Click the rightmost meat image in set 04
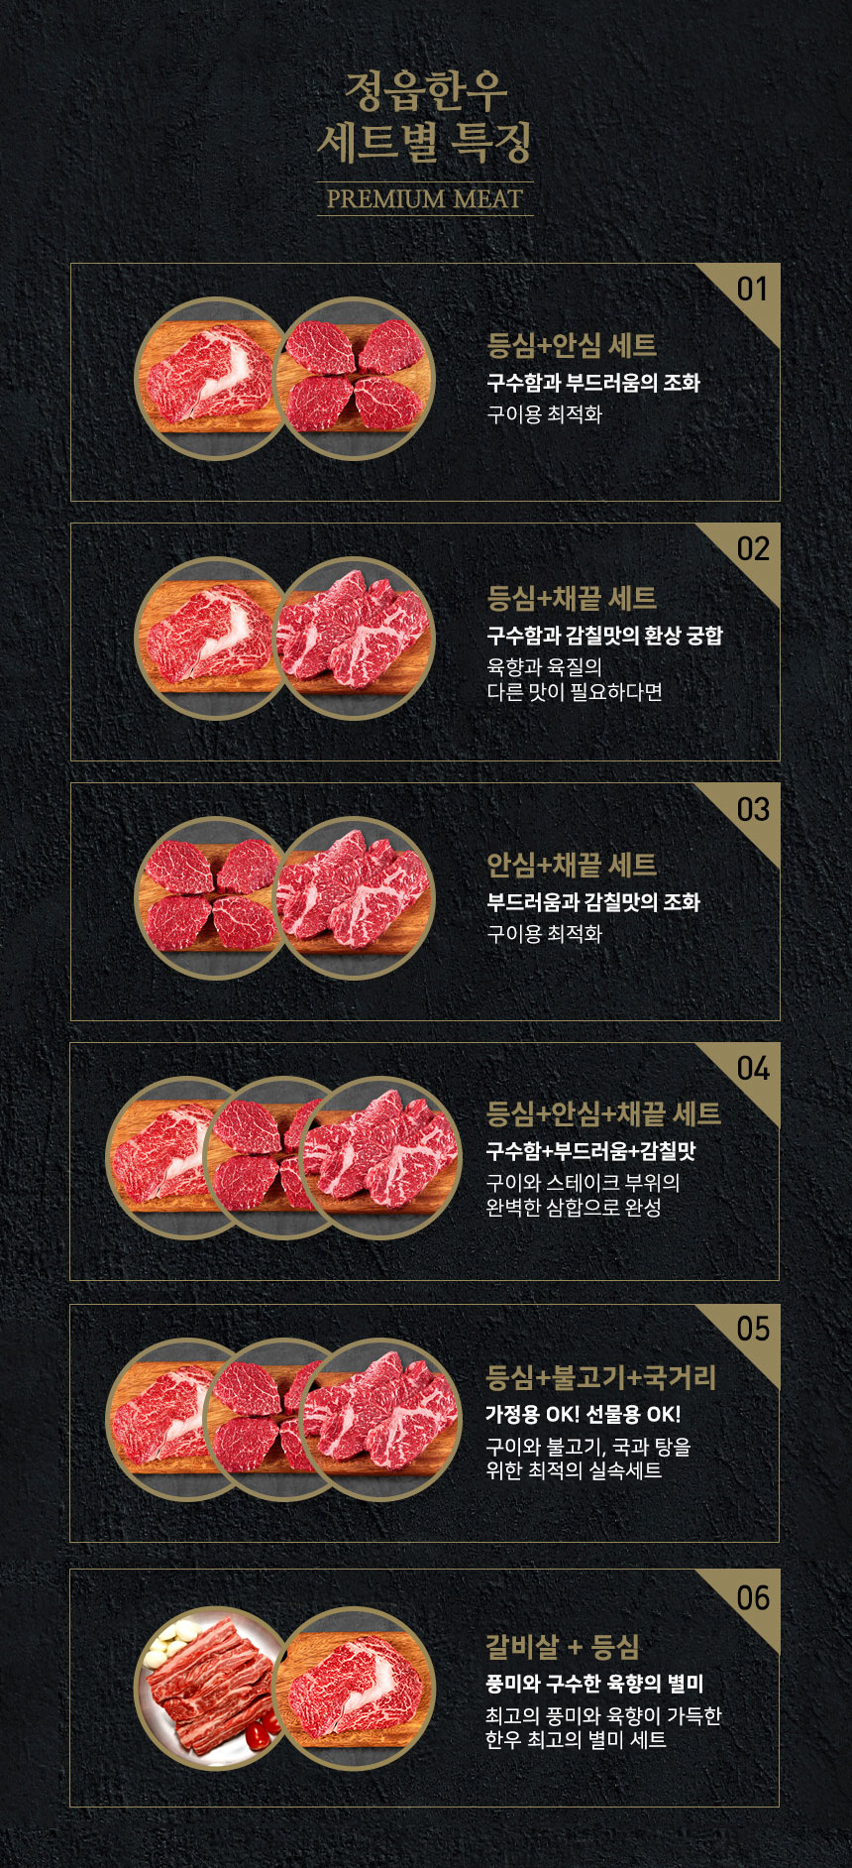This screenshot has width=852, height=1868. coord(381,1158)
